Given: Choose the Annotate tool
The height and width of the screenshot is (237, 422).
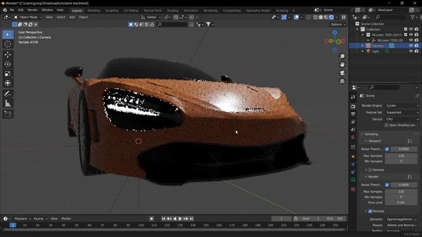Looking at the screenshot, I should click(8, 93).
